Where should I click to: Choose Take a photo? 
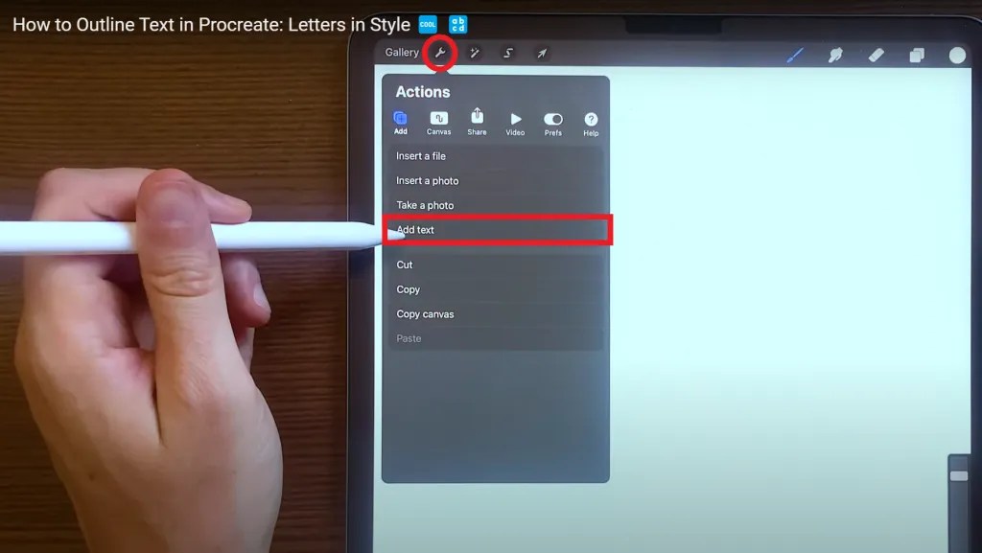pos(425,204)
